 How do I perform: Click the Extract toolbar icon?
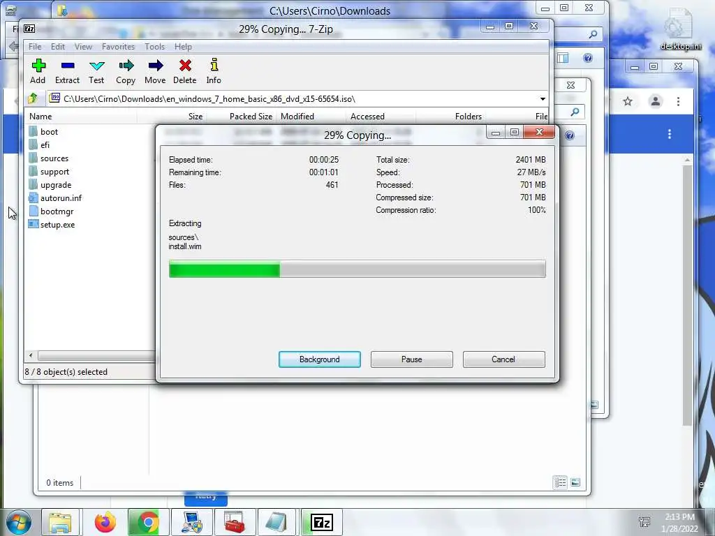[68, 66]
